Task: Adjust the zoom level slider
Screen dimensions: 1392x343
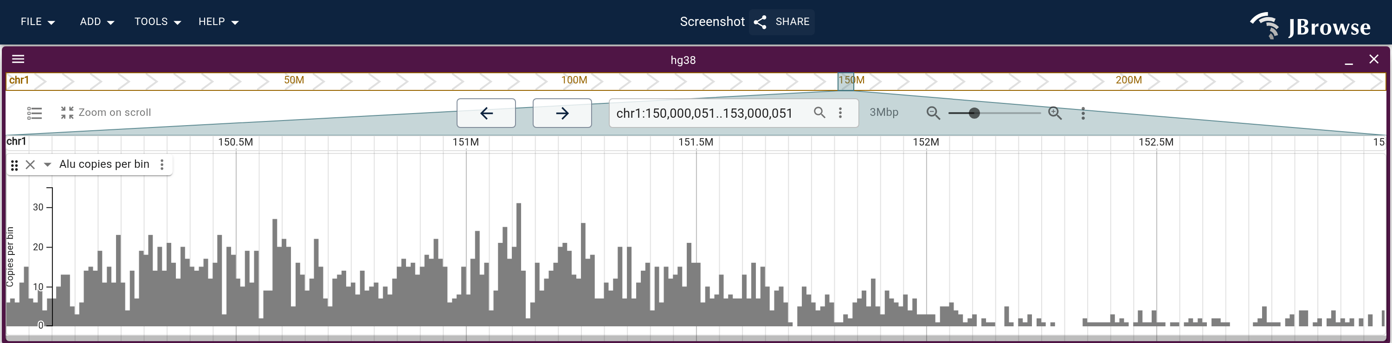Action: (994, 113)
